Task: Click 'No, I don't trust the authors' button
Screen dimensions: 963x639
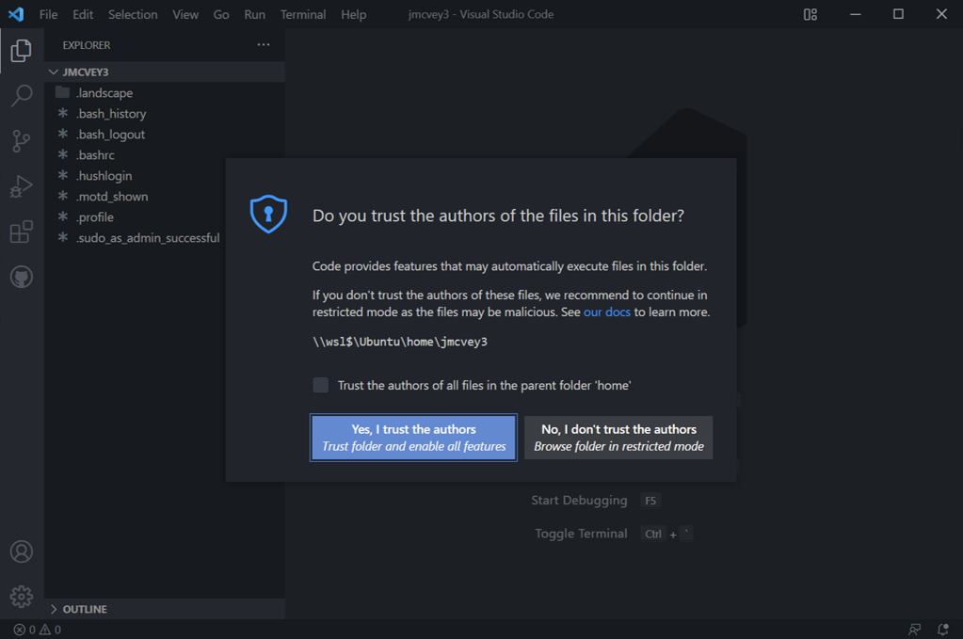Action: pyautogui.click(x=618, y=438)
